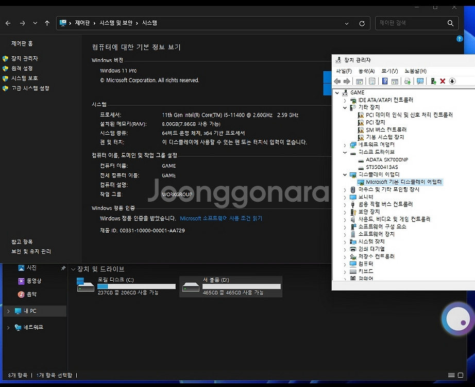Open 장치 관리자 link in sidebar

[x=25, y=58]
